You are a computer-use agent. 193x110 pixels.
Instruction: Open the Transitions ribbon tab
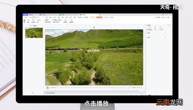58,17
